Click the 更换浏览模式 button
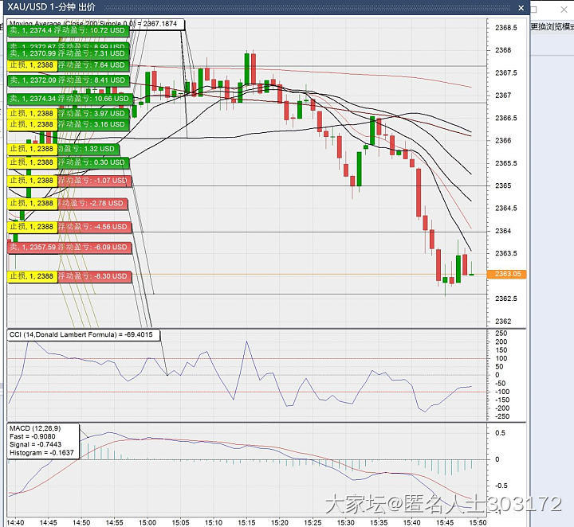 [x=552, y=26]
